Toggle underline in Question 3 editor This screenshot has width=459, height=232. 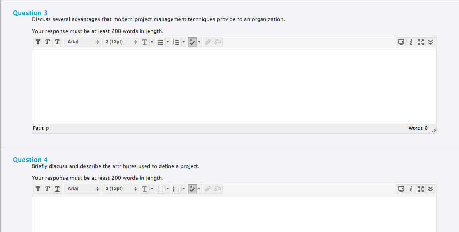(x=57, y=42)
